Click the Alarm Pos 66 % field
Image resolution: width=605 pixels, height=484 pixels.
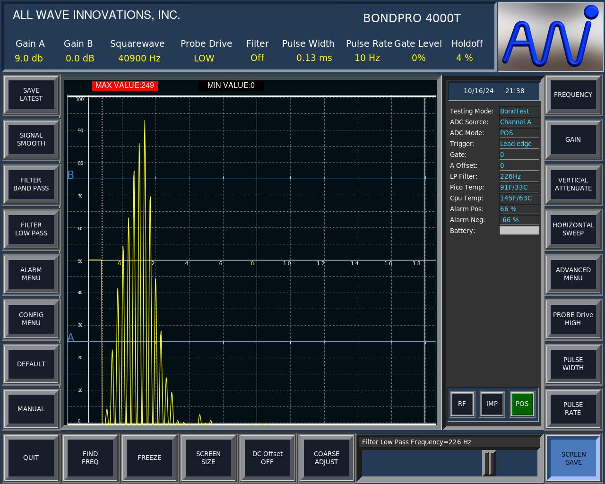[519, 209]
